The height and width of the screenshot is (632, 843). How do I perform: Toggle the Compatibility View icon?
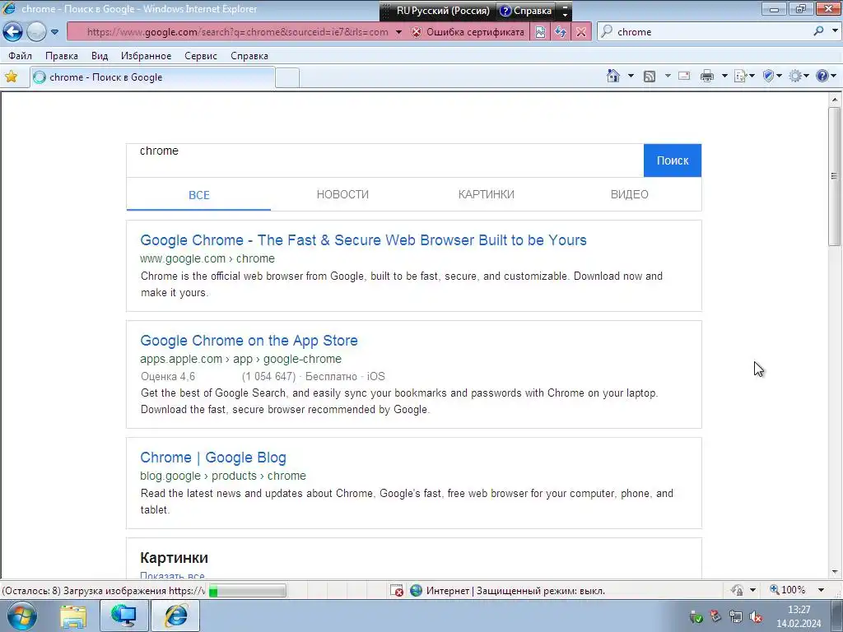pyautogui.click(x=540, y=32)
